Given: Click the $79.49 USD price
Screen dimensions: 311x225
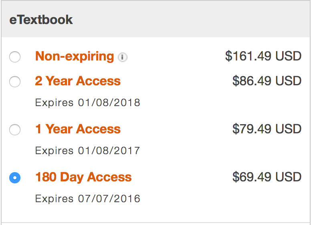Looking at the screenshot, I should click(267, 129).
